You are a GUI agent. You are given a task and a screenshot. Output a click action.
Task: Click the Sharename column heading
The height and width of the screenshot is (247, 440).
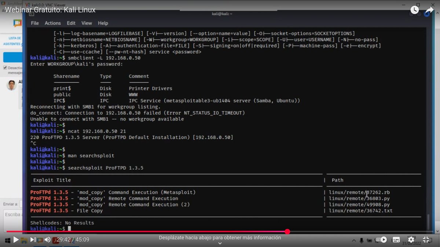pos(66,76)
